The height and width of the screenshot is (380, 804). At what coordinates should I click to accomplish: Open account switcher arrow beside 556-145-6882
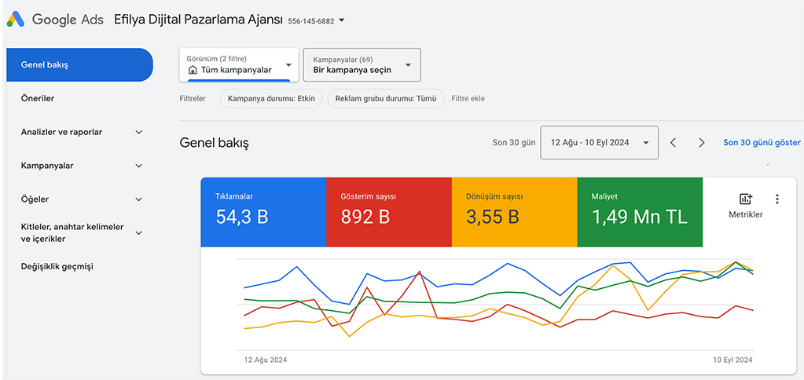coord(341,20)
